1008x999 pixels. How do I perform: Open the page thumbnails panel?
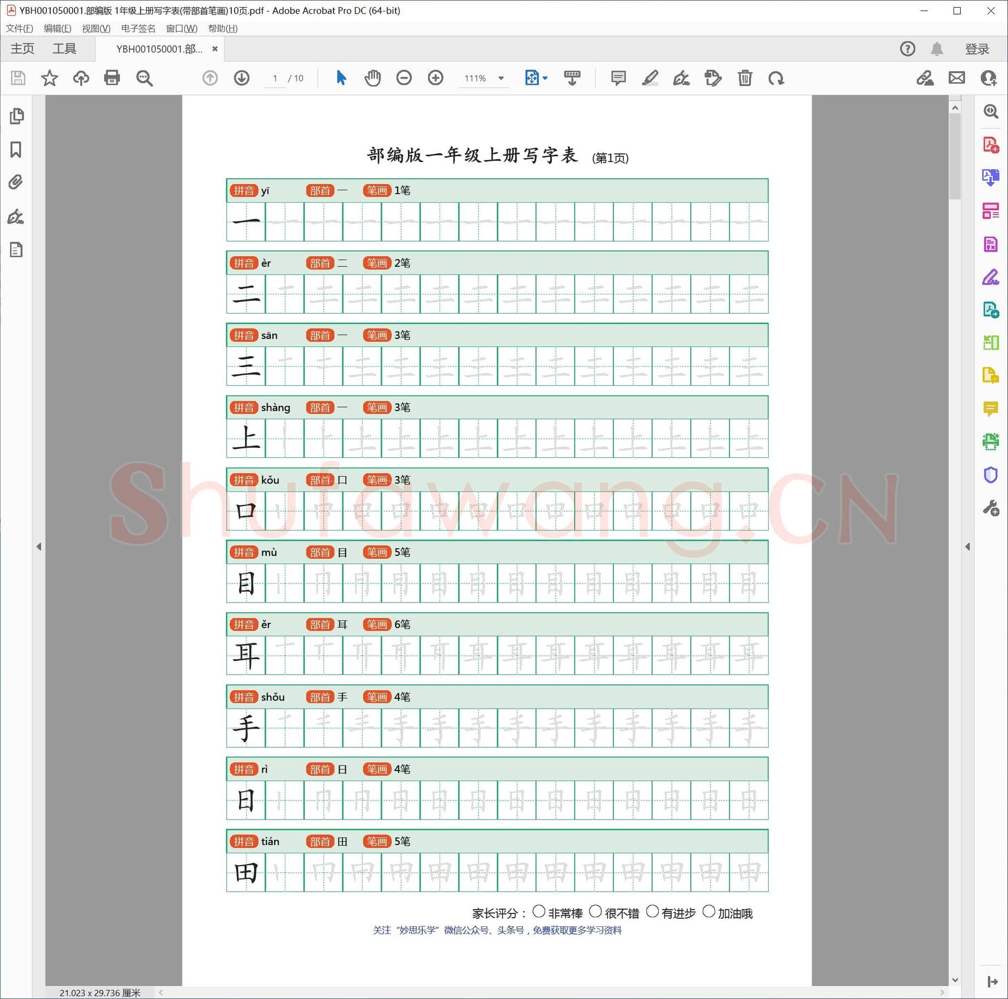tap(16, 116)
